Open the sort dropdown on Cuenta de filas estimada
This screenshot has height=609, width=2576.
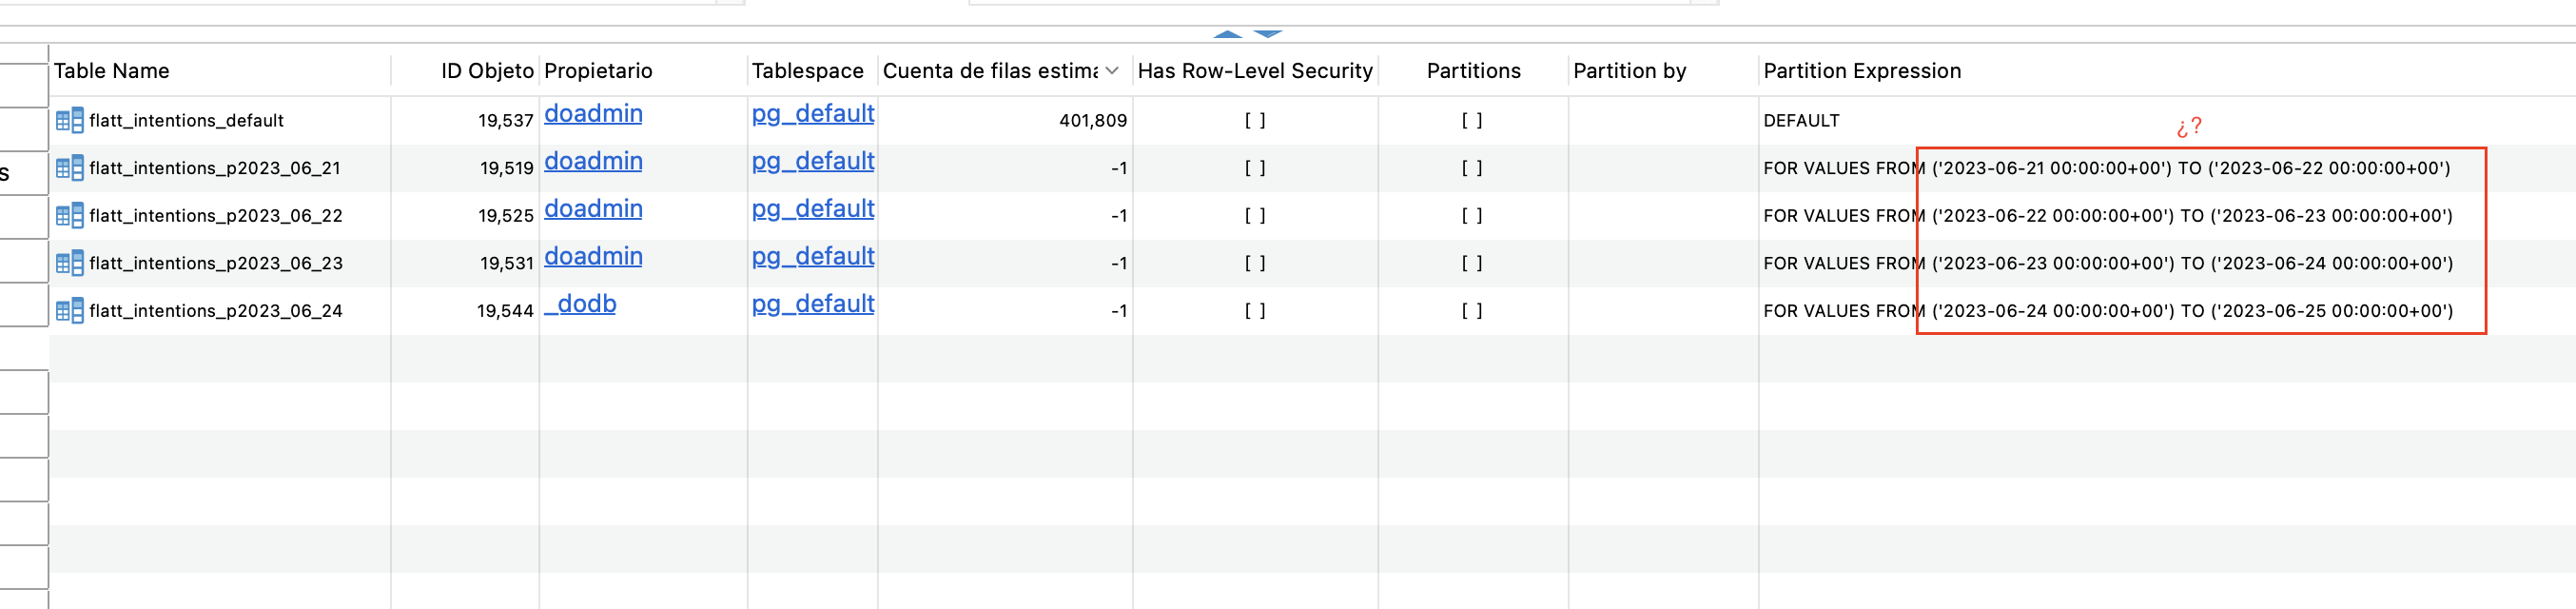click(1110, 71)
